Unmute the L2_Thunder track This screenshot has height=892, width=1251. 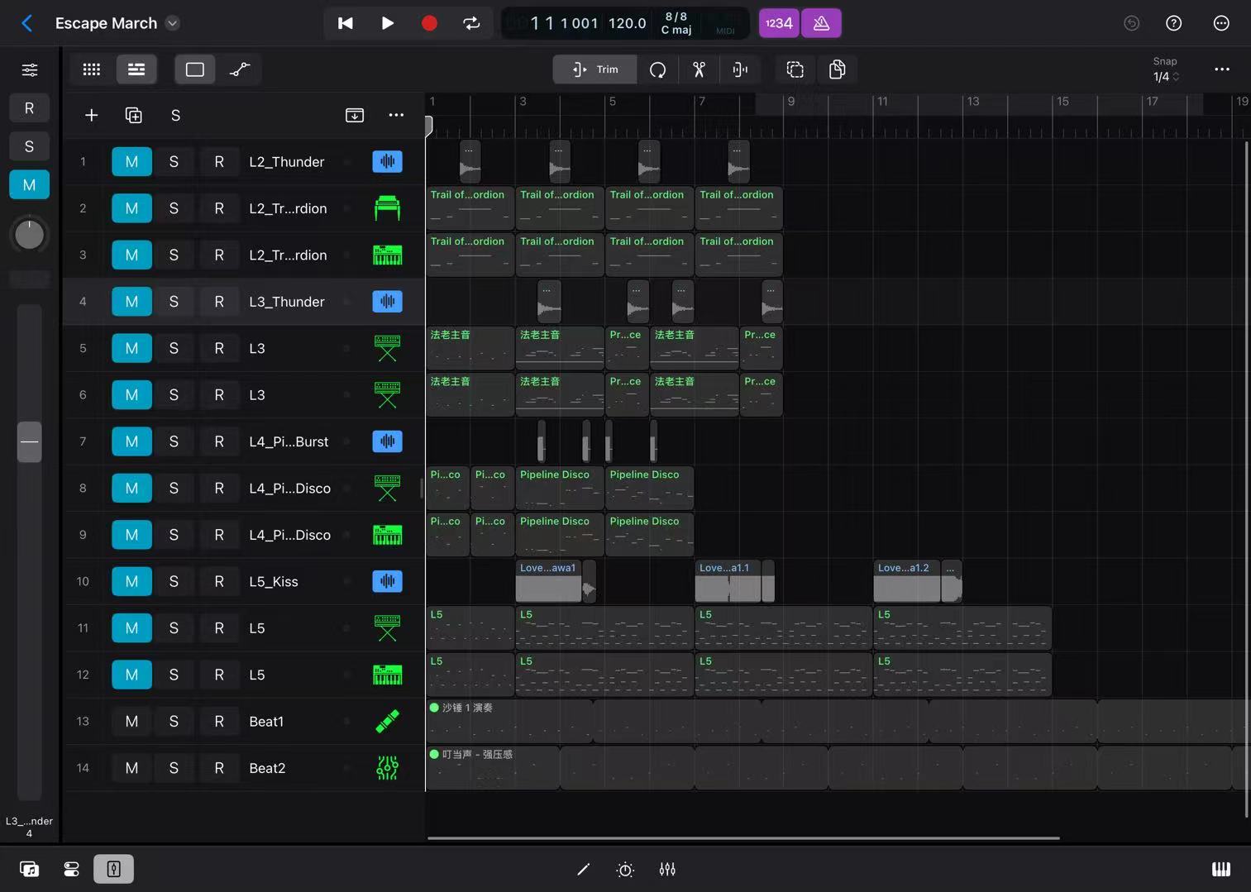[131, 162]
